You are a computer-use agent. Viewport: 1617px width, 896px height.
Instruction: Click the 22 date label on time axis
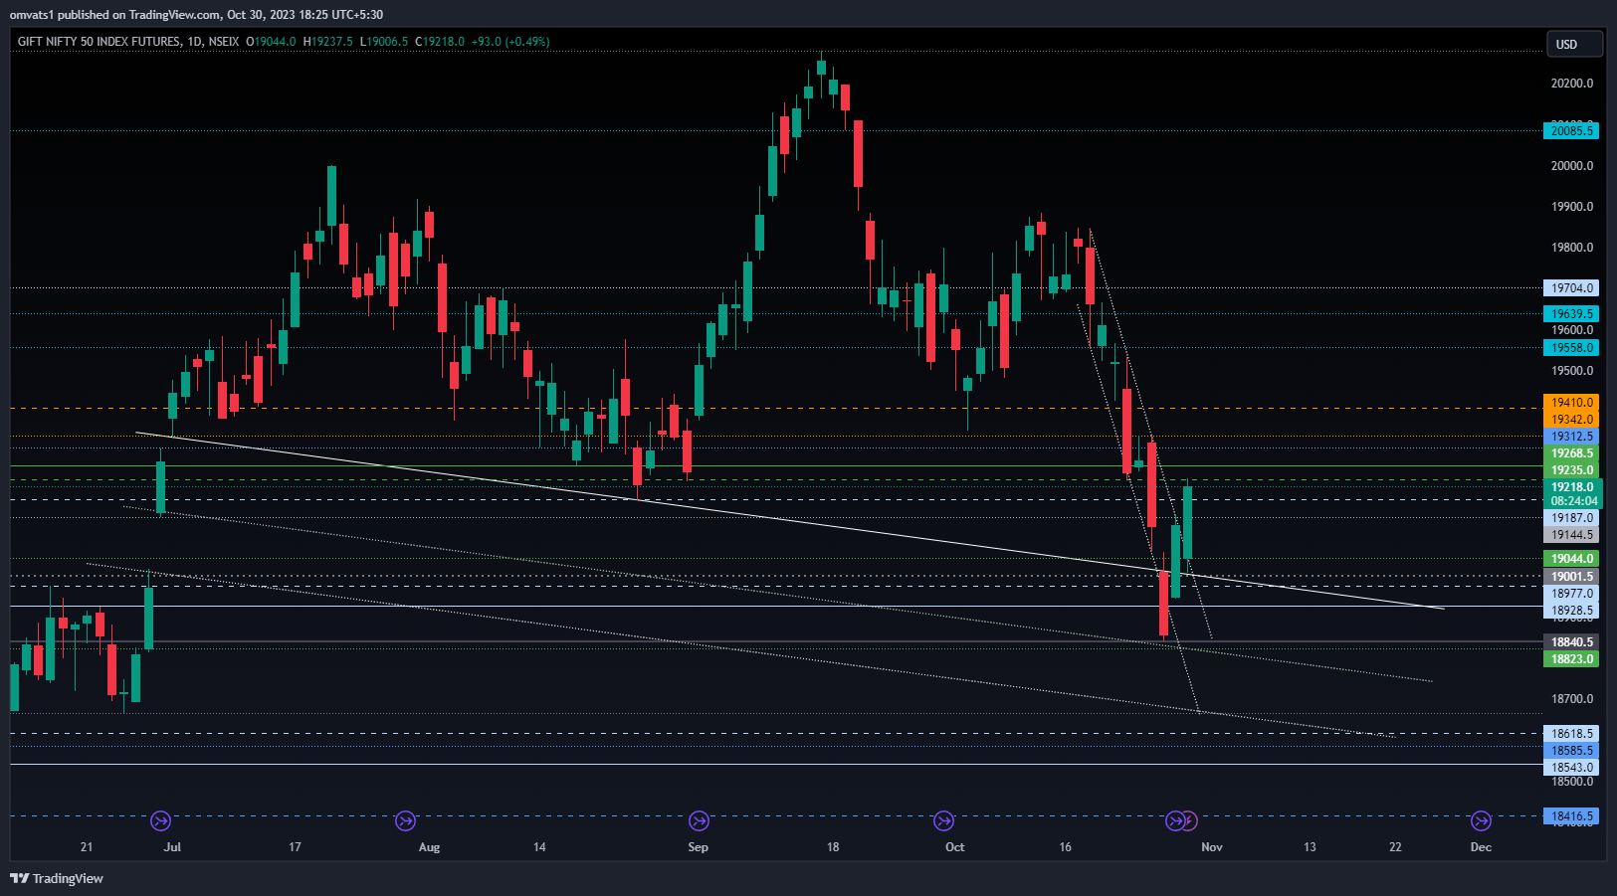[x=1395, y=847]
